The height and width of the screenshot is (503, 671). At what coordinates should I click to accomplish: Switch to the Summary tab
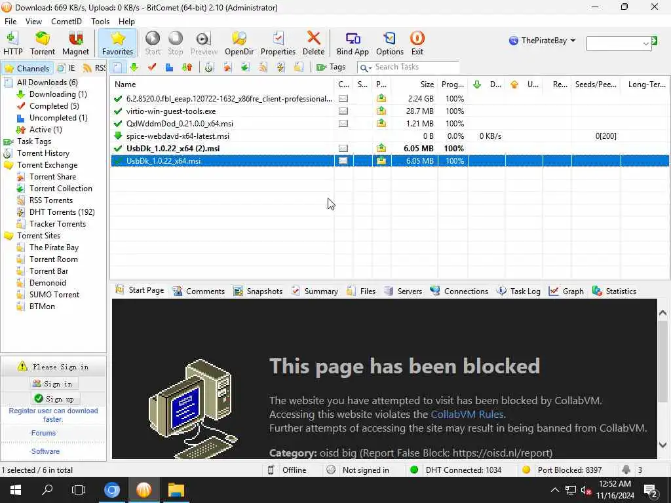coord(315,291)
